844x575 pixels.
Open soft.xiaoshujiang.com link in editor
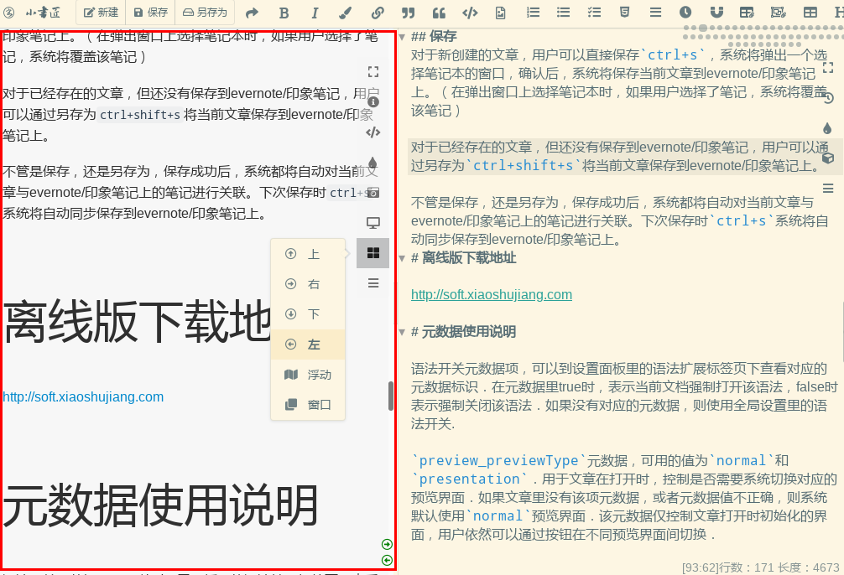point(492,295)
